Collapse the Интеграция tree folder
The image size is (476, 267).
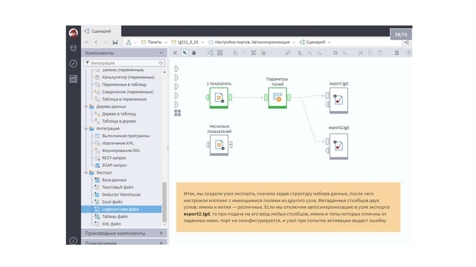(86, 128)
